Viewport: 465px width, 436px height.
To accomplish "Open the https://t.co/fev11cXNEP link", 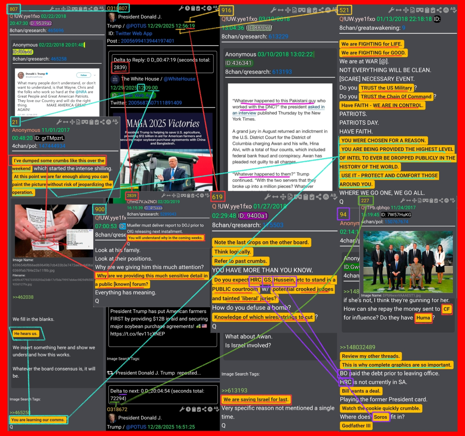I will 137,334.
